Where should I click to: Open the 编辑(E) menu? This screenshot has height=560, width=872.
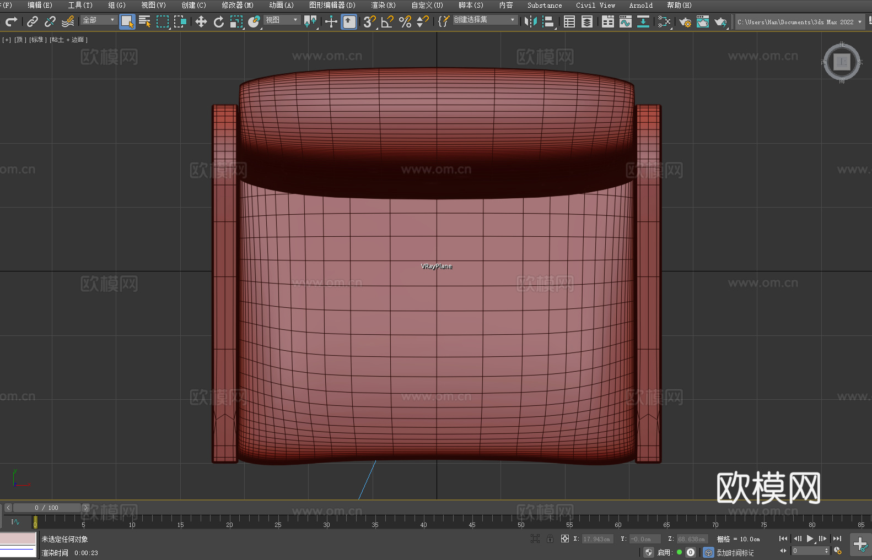click(x=40, y=5)
